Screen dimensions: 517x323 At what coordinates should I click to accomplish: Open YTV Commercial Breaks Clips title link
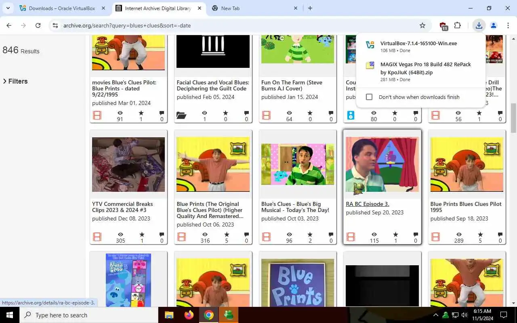pos(122,207)
